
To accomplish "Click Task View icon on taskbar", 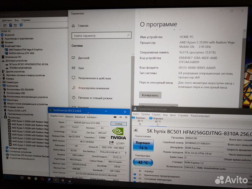I will coord(22,177).
